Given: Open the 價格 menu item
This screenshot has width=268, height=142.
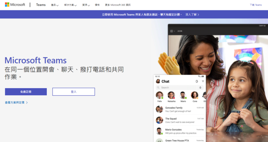Looking at the screenshot, I should 97,5.
